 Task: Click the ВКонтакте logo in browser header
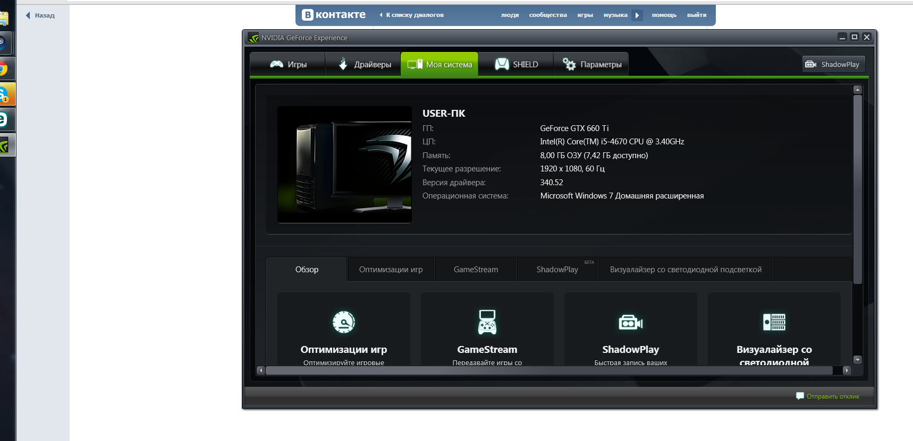[x=334, y=15]
